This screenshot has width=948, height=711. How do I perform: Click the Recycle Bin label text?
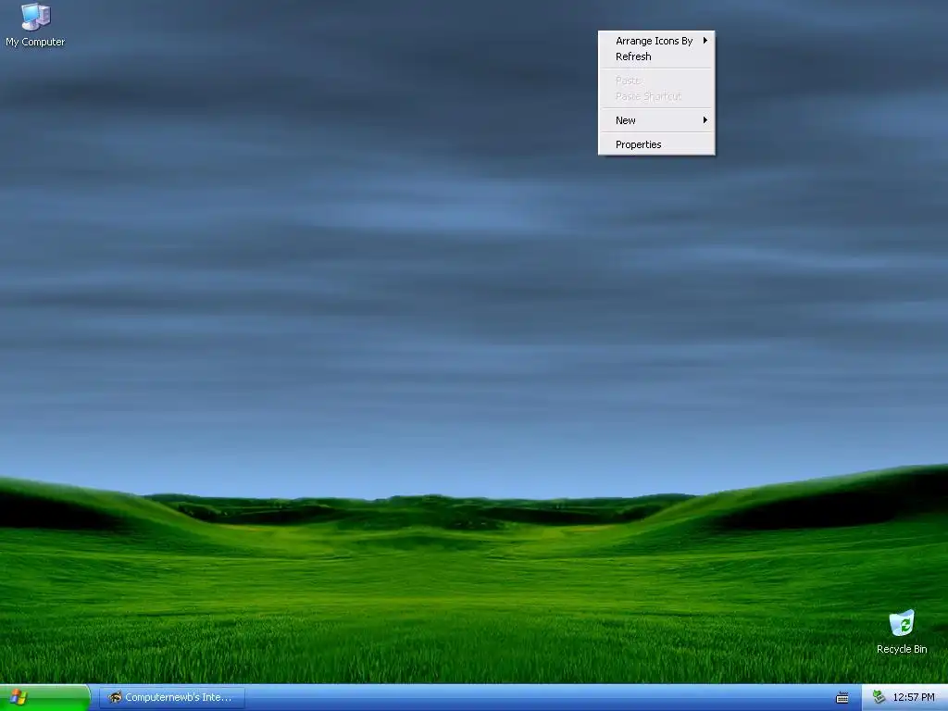click(902, 649)
